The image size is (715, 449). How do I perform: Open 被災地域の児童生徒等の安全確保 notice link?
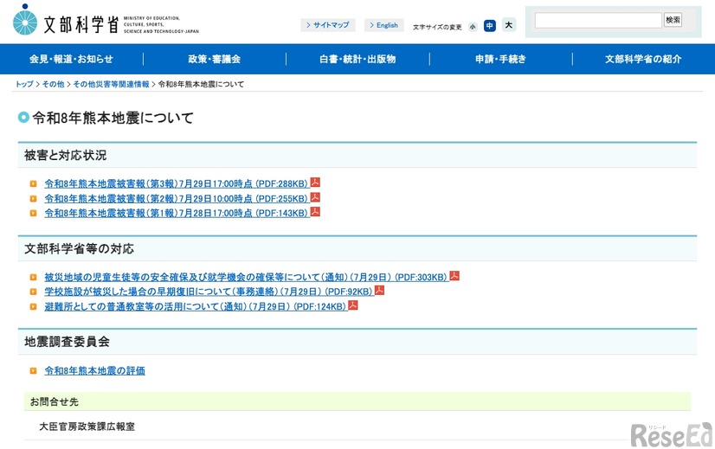pyautogui.click(x=246, y=277)
